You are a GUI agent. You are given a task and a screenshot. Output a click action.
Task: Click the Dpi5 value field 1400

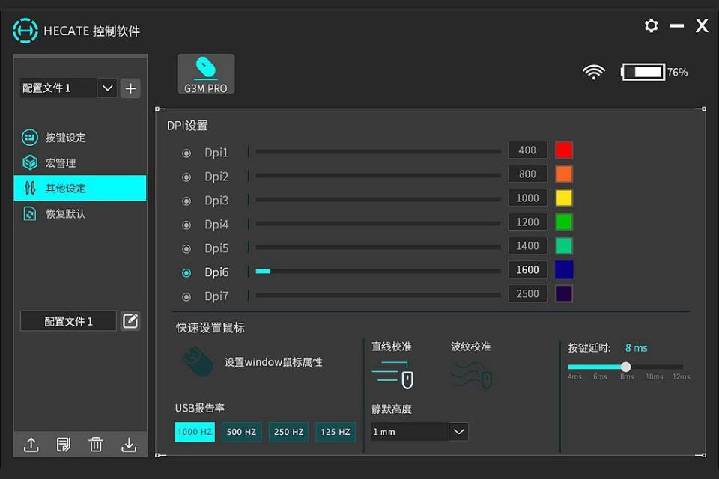528,245
